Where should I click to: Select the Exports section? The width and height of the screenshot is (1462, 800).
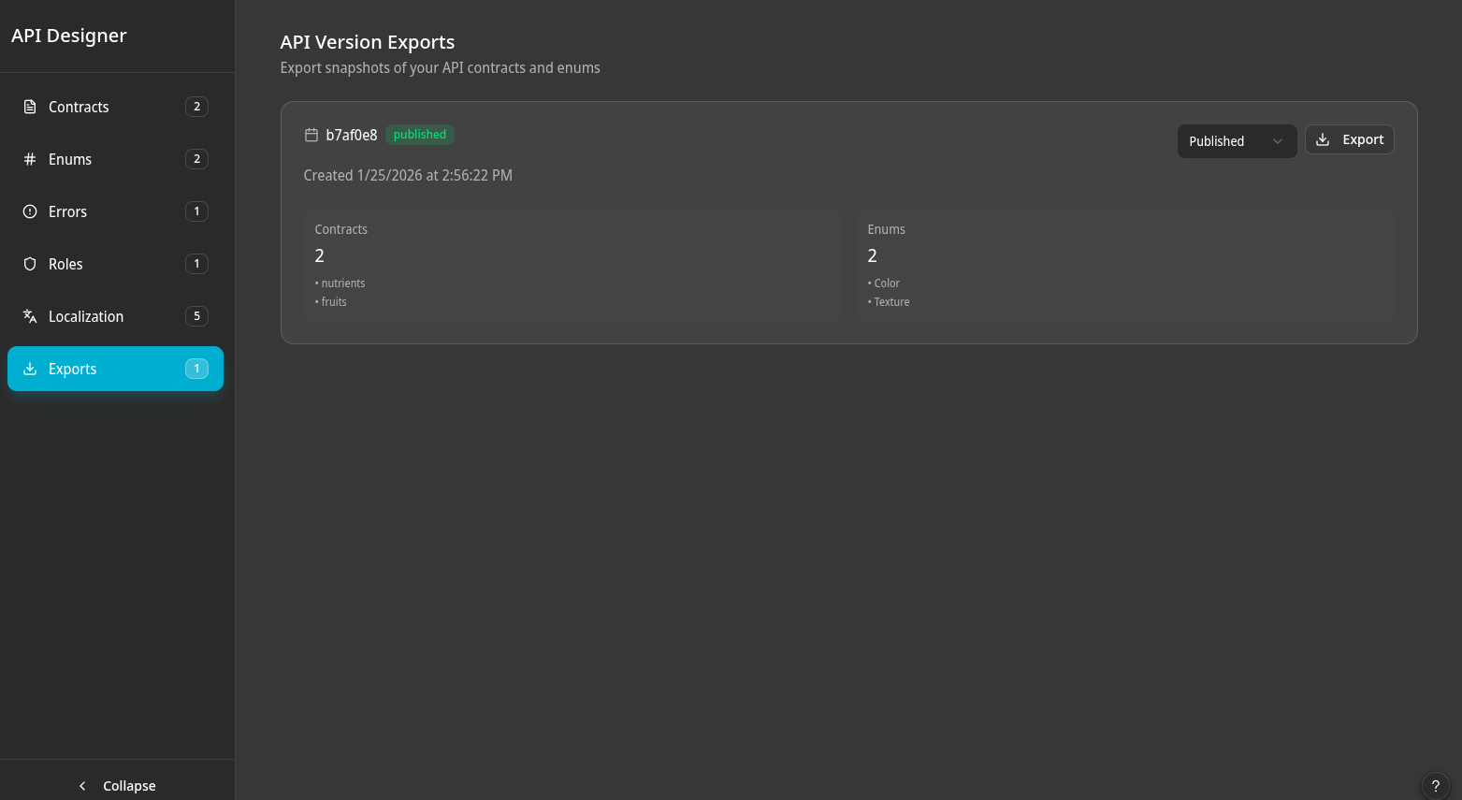[x=115, y=369]
